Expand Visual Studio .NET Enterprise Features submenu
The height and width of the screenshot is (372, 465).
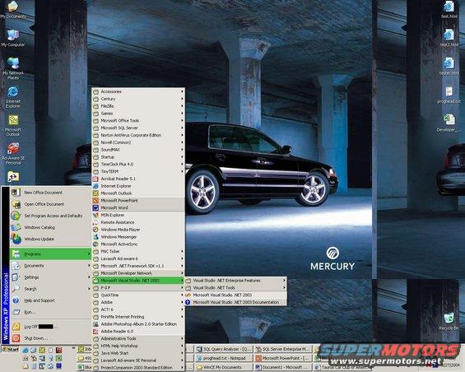point(236,281)
